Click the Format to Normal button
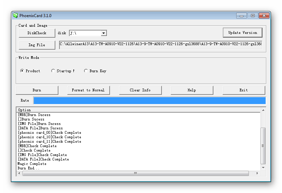282x193 pixels. coord(88,90)
